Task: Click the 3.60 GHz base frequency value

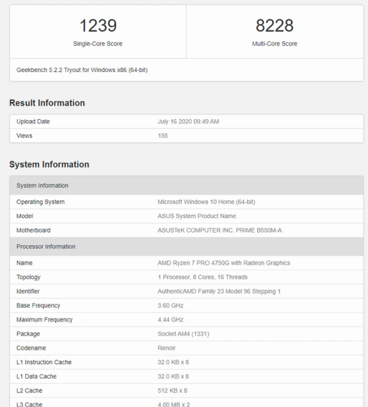Action: tap(171, 306)
